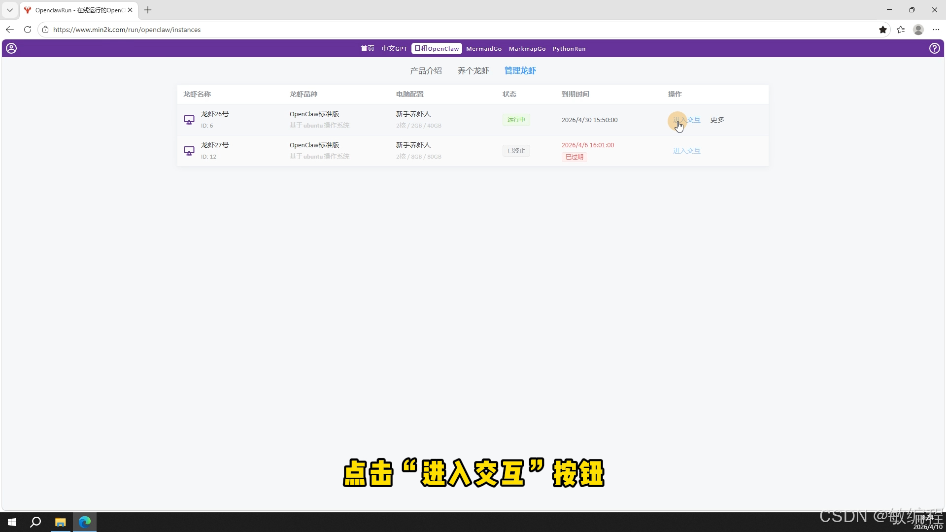
Task: Click the help question mark icon
Action: tap(934, 48)
